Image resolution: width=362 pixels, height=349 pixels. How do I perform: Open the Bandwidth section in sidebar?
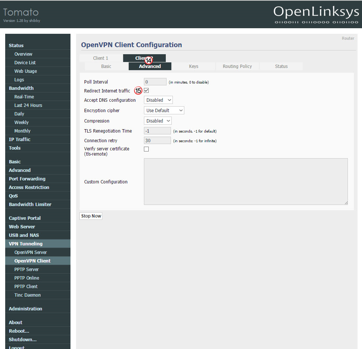(38, 88)
